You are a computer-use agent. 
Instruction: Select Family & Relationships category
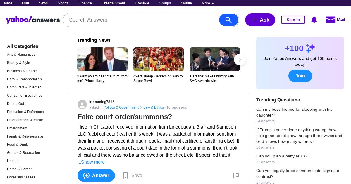click(25, 136)
